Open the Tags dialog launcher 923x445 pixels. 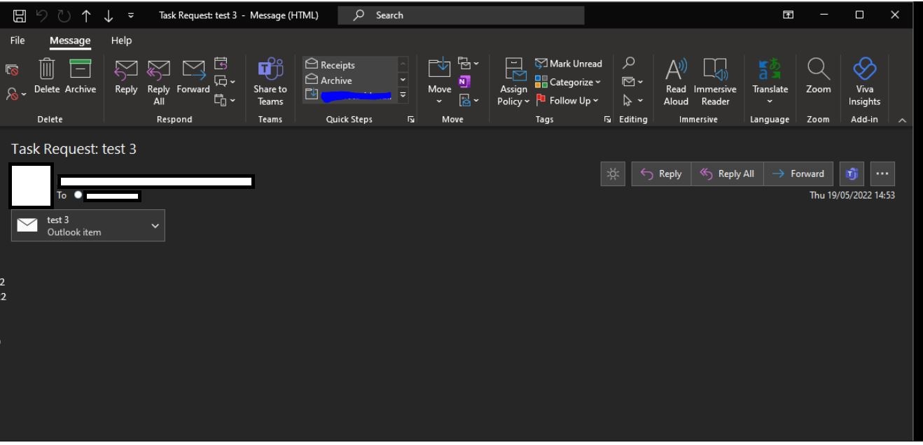[x=607, y=120]
